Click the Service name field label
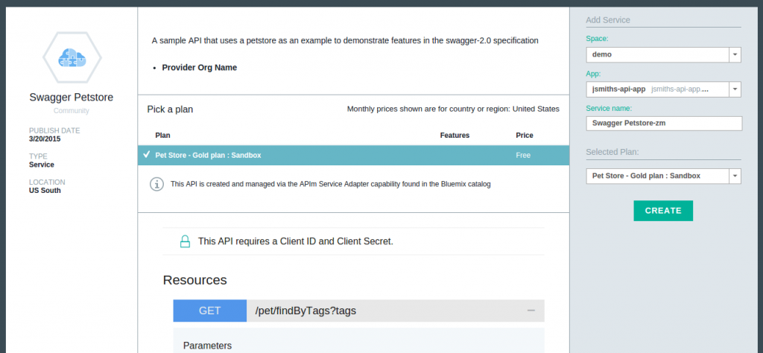The image size is (763, 353). pos(609,109)
